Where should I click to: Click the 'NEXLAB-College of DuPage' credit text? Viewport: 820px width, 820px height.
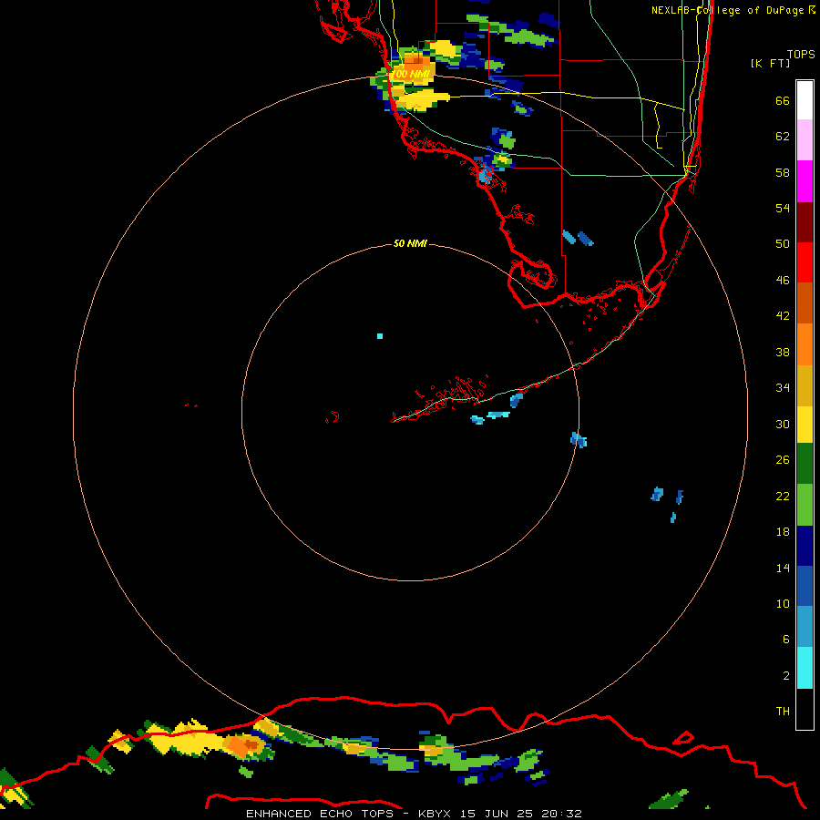click(x=727, y=10)
